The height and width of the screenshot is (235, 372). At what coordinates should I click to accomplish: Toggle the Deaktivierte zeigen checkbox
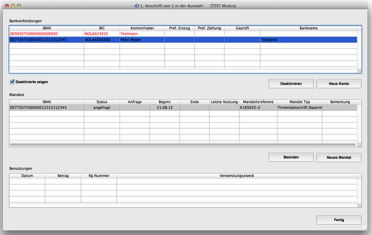point(12,82)
